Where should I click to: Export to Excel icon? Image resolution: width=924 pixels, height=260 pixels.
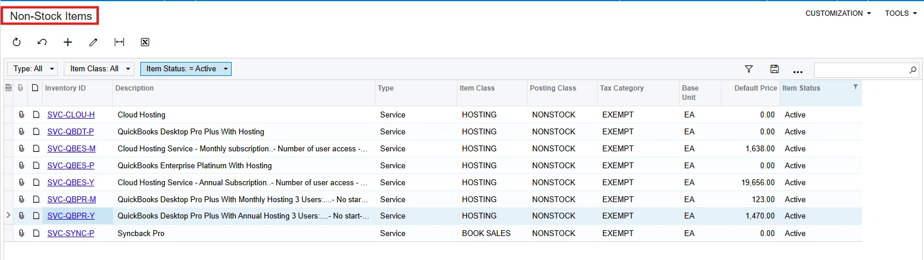tap(145, 42)
